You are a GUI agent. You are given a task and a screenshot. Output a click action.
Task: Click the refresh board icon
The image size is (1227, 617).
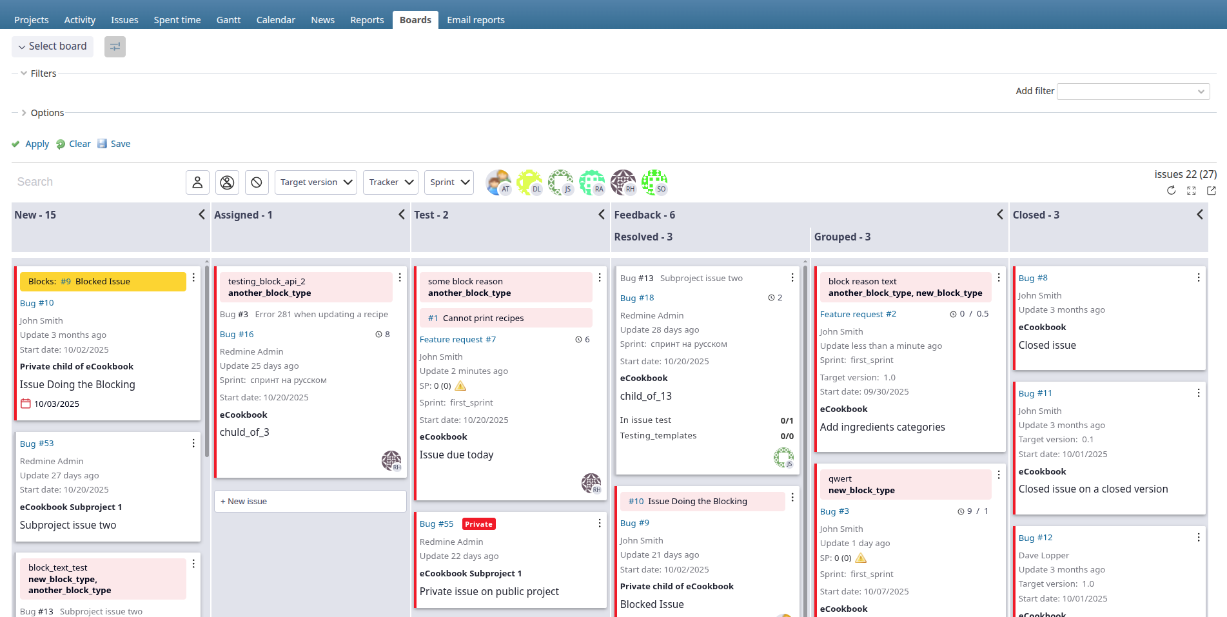[x=1171, y=190]
